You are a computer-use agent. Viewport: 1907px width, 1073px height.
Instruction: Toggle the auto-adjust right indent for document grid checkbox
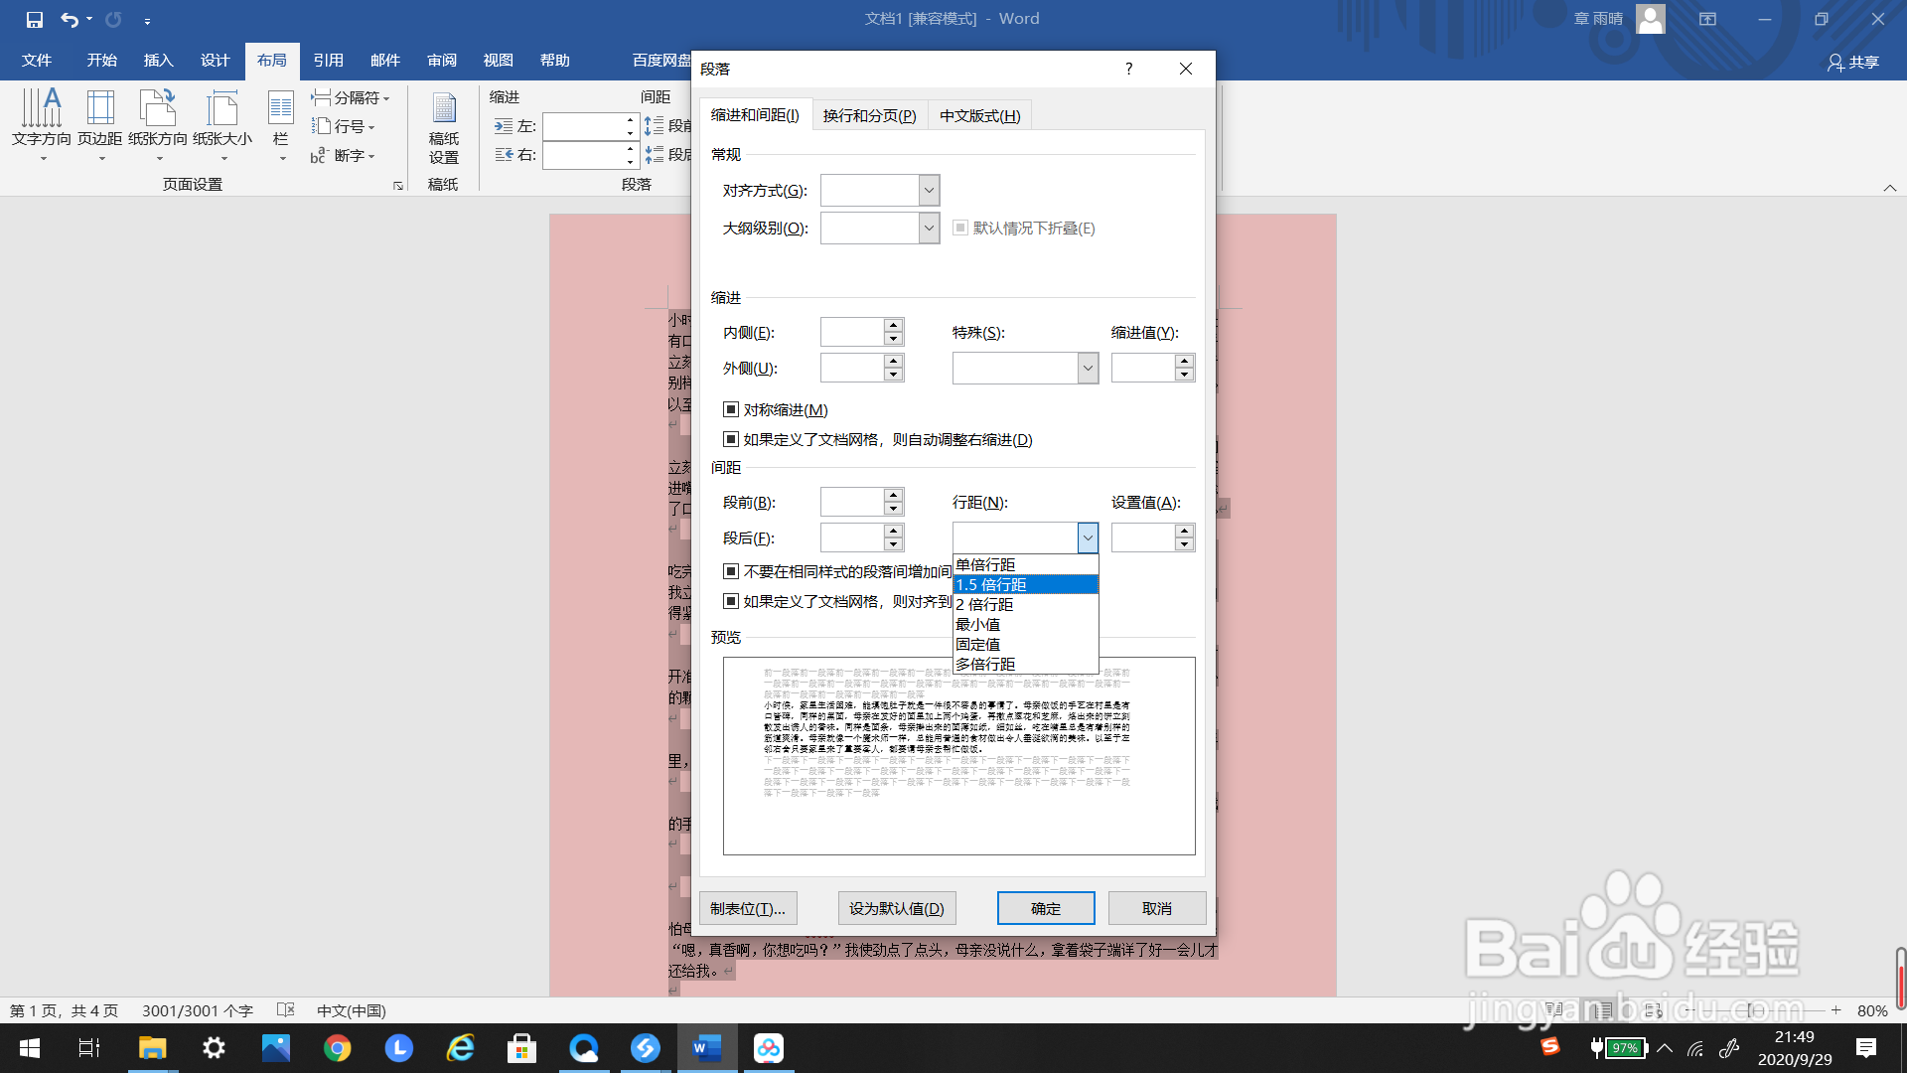pos(731,439)
